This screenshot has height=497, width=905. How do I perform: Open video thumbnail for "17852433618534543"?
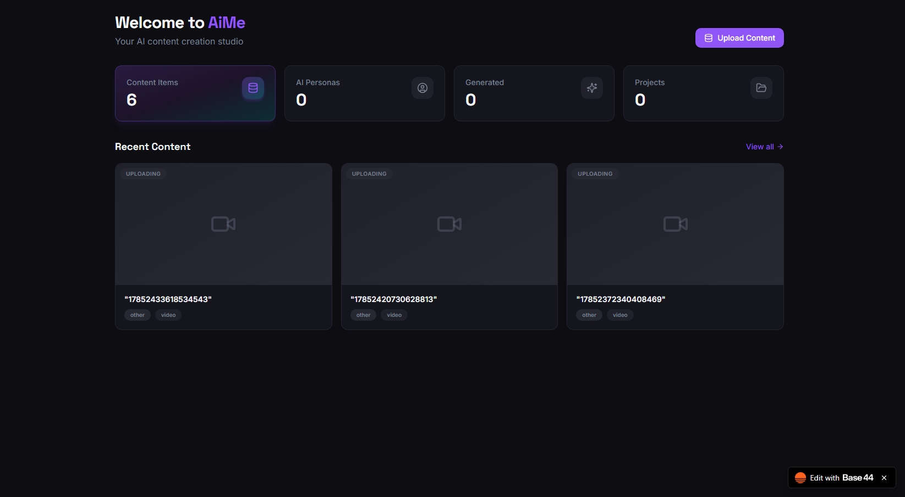(x=223, y=224)
